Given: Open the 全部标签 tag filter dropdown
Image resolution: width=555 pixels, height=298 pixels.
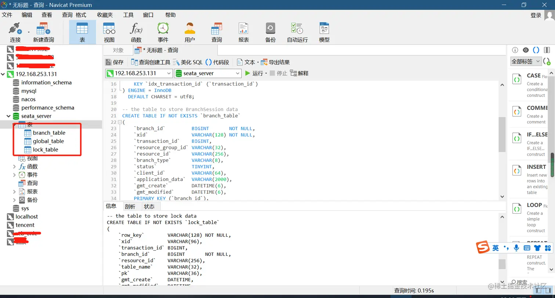Looking at the screenshot, I should click(x=526, y=61).
